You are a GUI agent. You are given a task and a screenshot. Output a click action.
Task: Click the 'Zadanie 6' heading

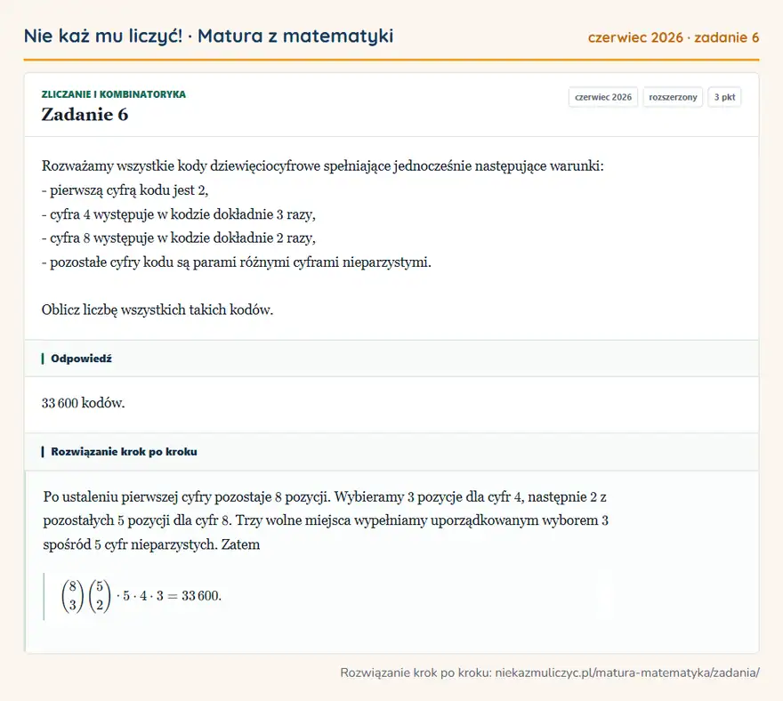[x=85, y=115]
